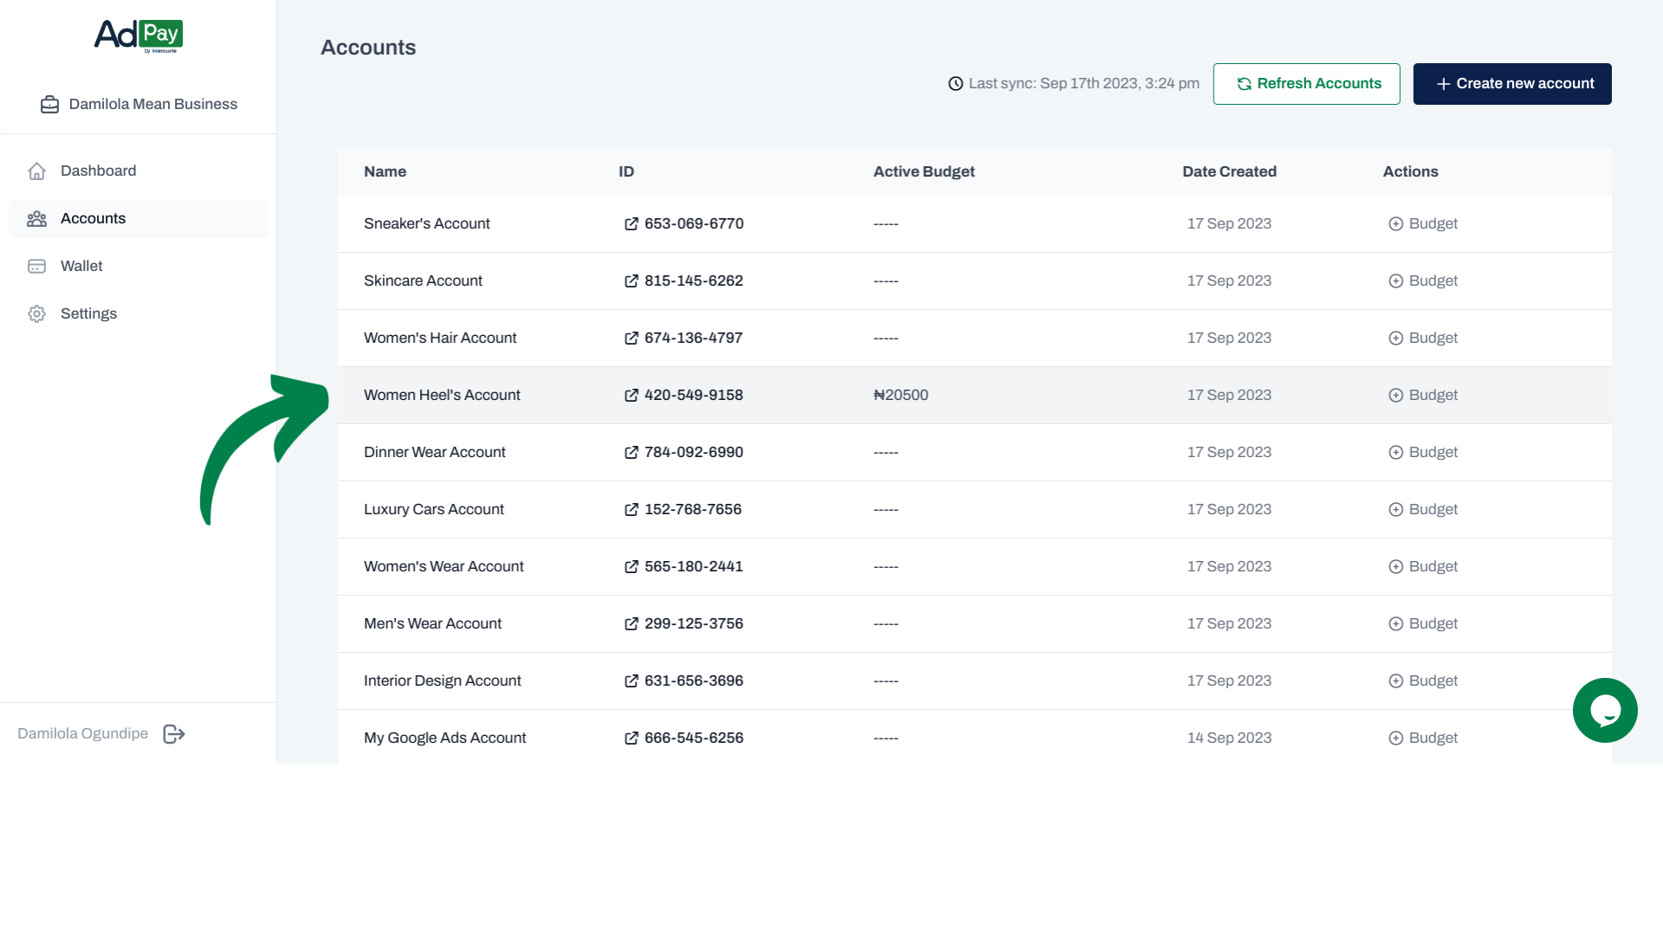Click the Dashboard home icon

pos(36,171)
